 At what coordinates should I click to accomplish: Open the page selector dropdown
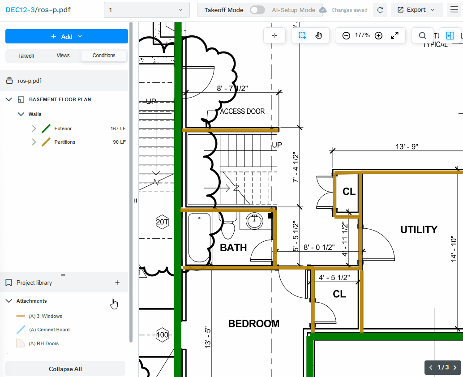(146, 9)
